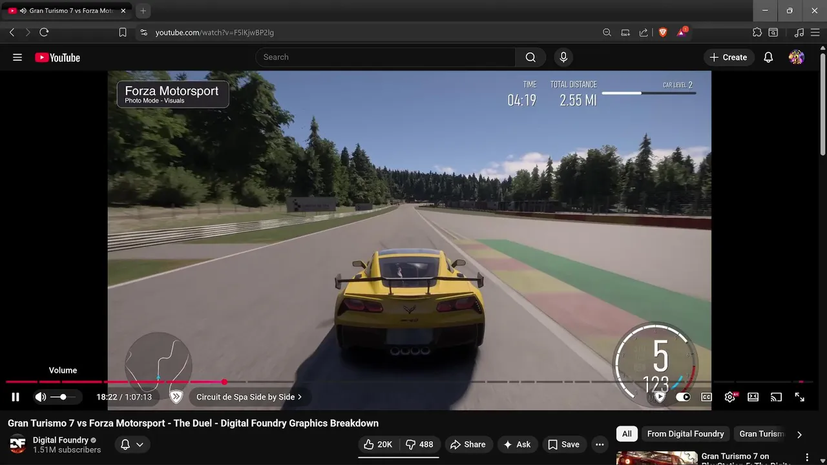Open Digital Foundry channel name link
The width and height of the screenshot is (827, 465).
[x=61, y=440]
